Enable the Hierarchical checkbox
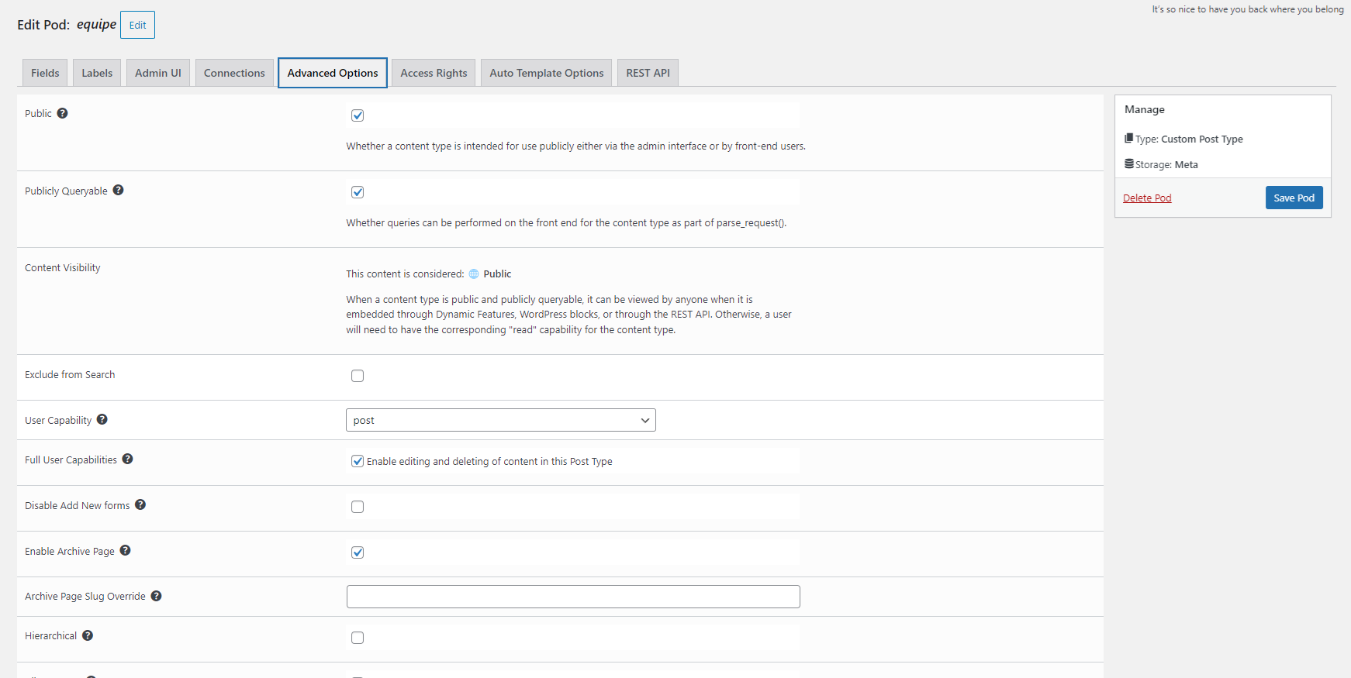Viewport: 1351px width, 678px height. click(x=358, y=638)
